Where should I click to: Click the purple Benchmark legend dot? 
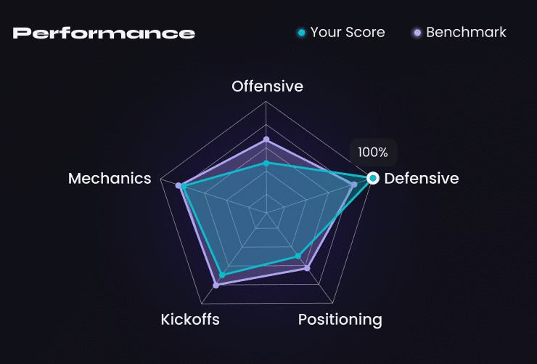click(x=417, y=33)
